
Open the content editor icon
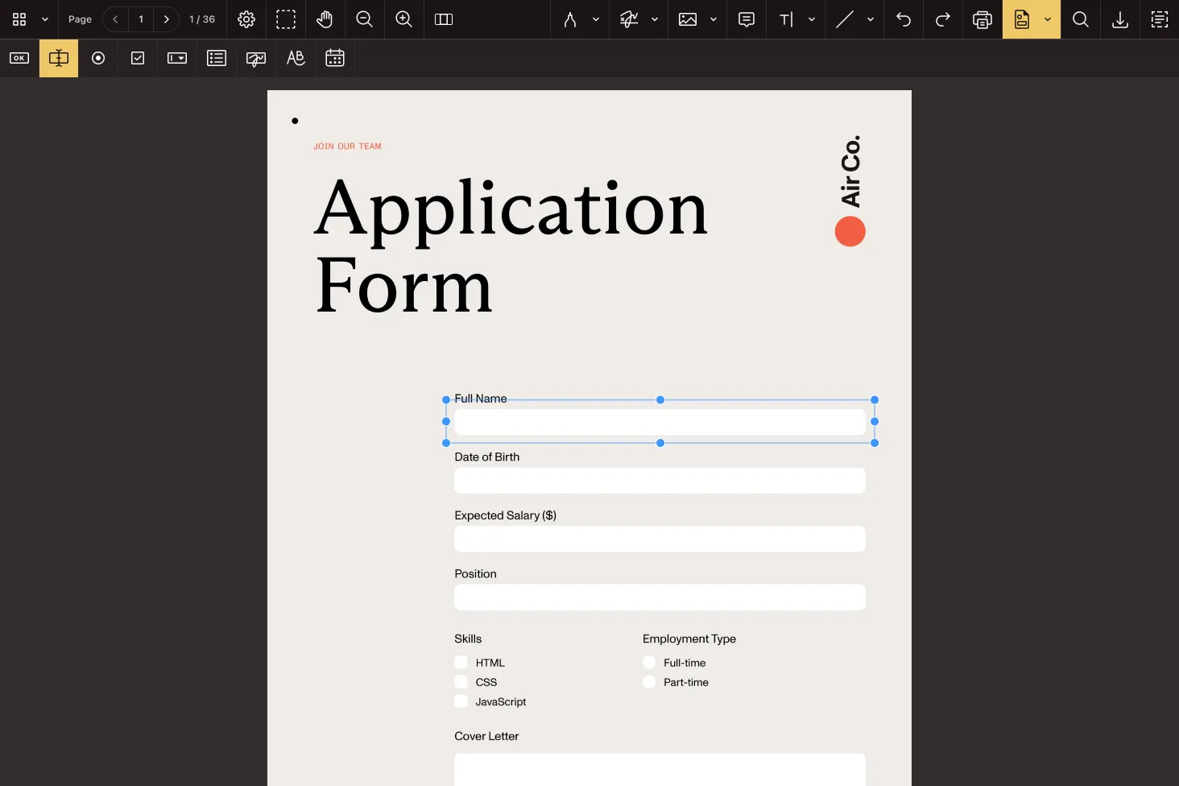click(1160, 19)
